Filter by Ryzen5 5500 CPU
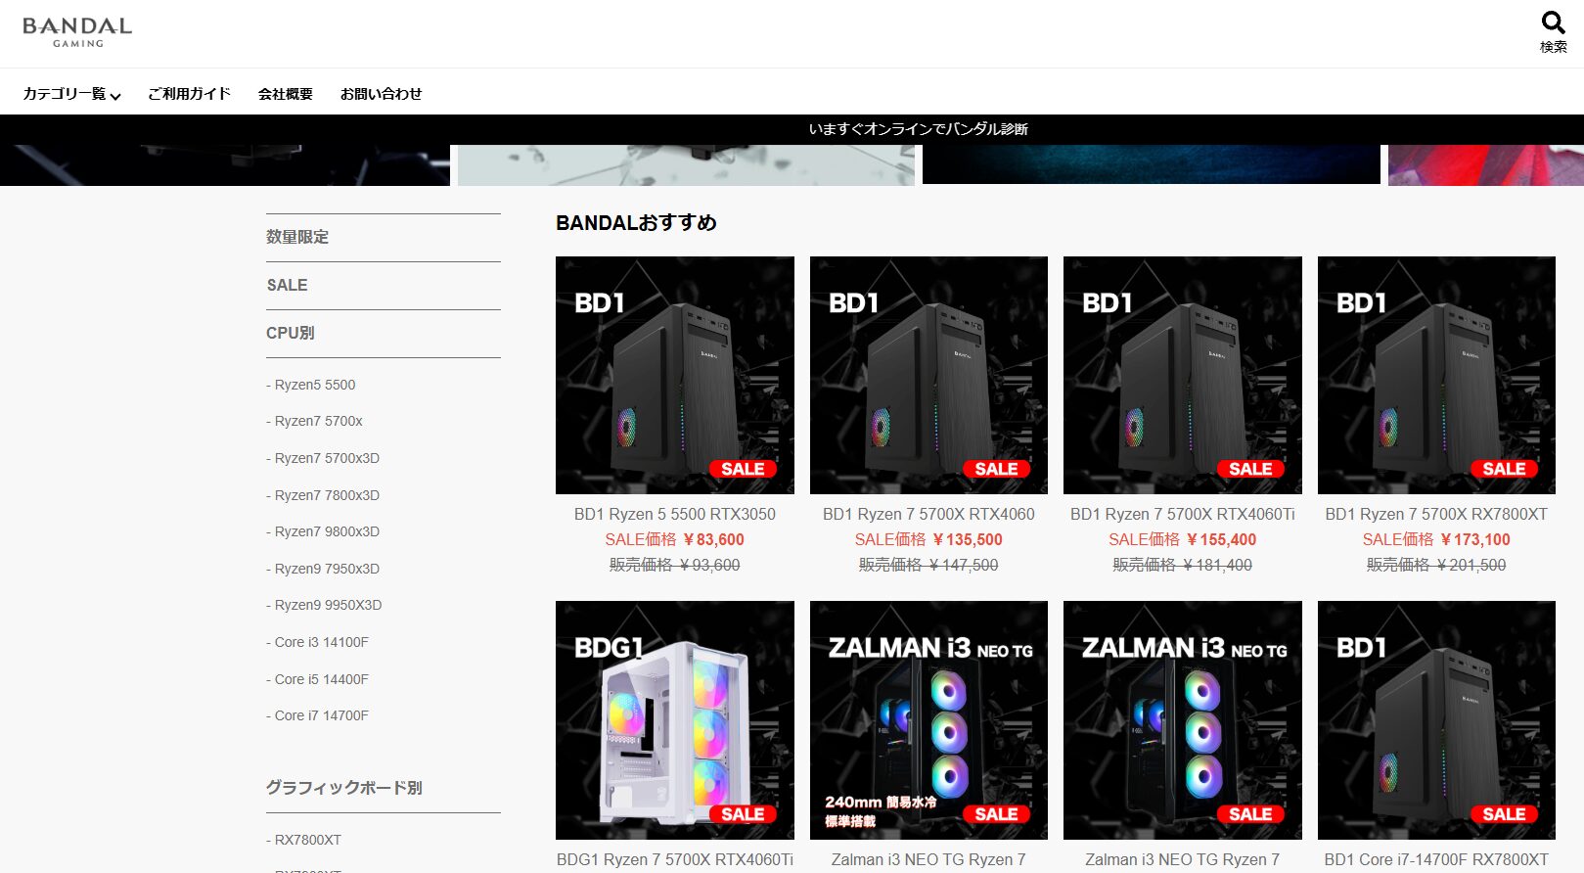The width and height of the screenshot is (1584, 873). (311, 385)
